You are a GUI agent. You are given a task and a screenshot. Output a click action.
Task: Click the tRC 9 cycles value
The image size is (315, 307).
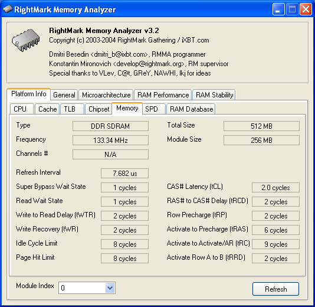(x=275, y=244)
